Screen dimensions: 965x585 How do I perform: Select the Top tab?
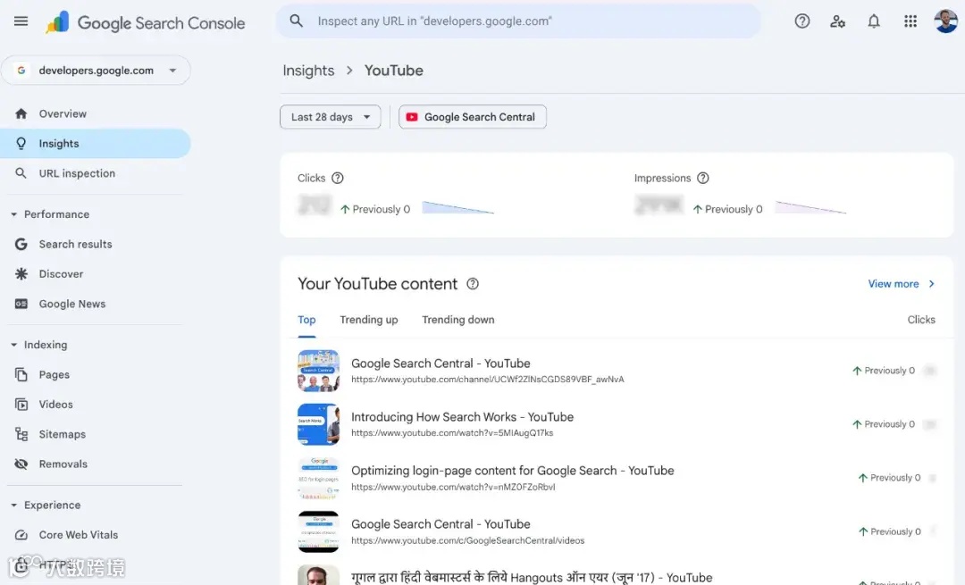coord(306,320)
